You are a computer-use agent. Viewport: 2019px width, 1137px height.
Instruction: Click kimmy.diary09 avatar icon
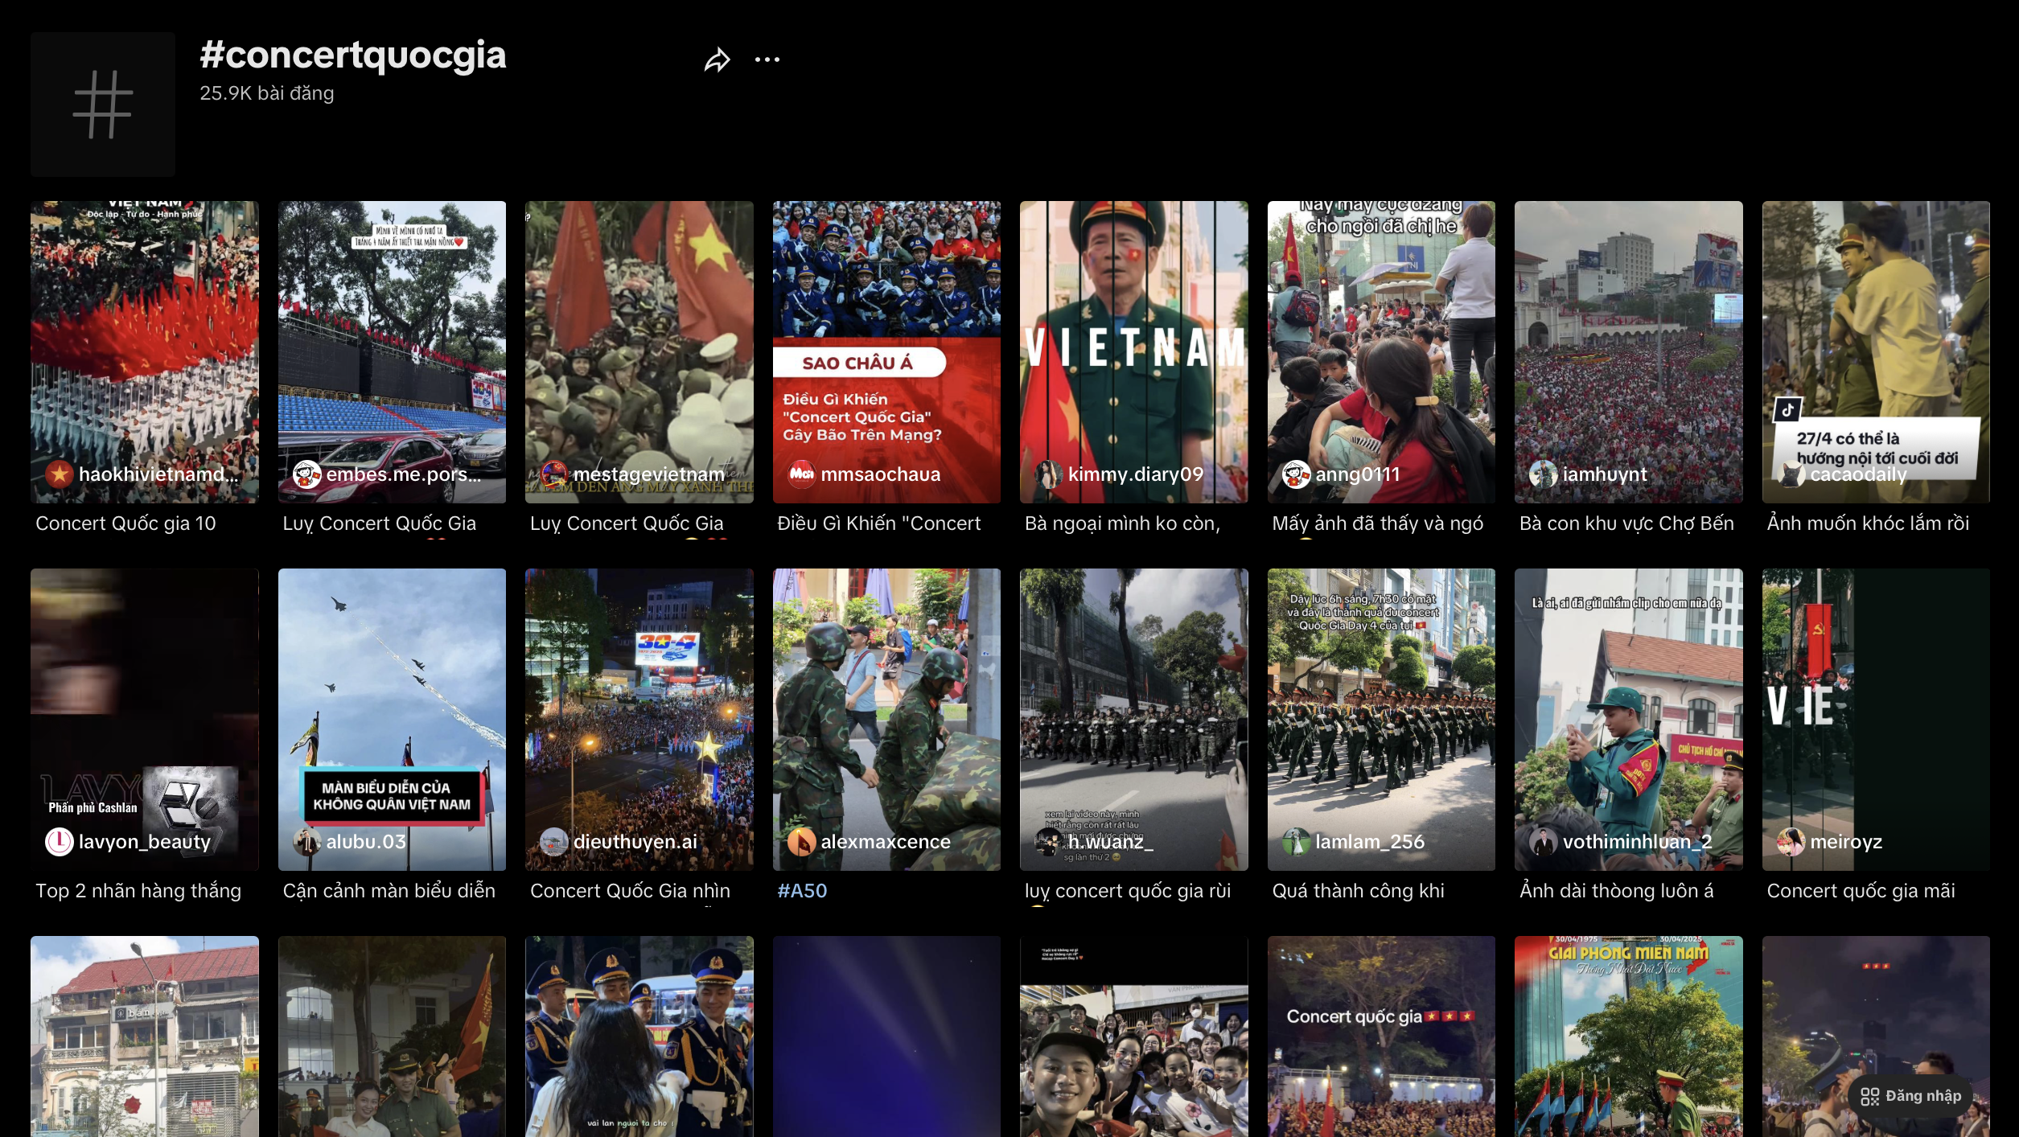point(1049,474)
